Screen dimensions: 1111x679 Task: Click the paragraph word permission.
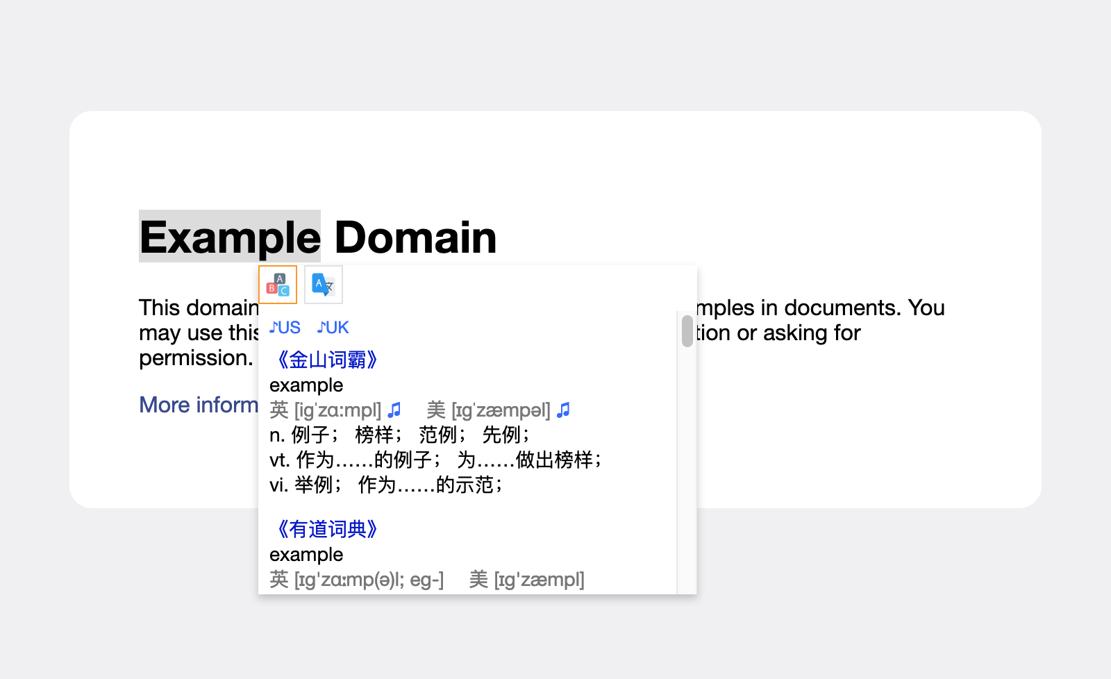(x=196, y=358)
